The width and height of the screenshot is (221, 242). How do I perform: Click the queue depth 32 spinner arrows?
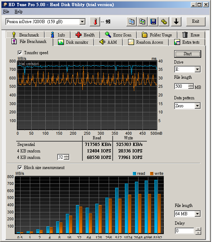tap(67, 157)
